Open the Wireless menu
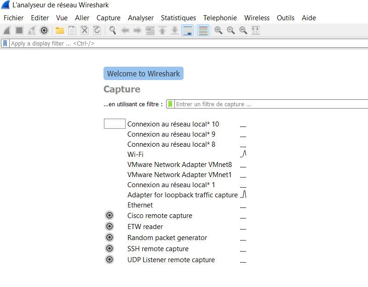The image size is (368, 287). click(x=257, y=18)
